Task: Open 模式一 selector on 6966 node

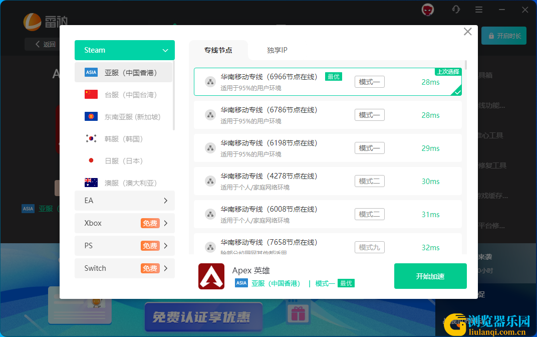Action: (x=370, y=82)
